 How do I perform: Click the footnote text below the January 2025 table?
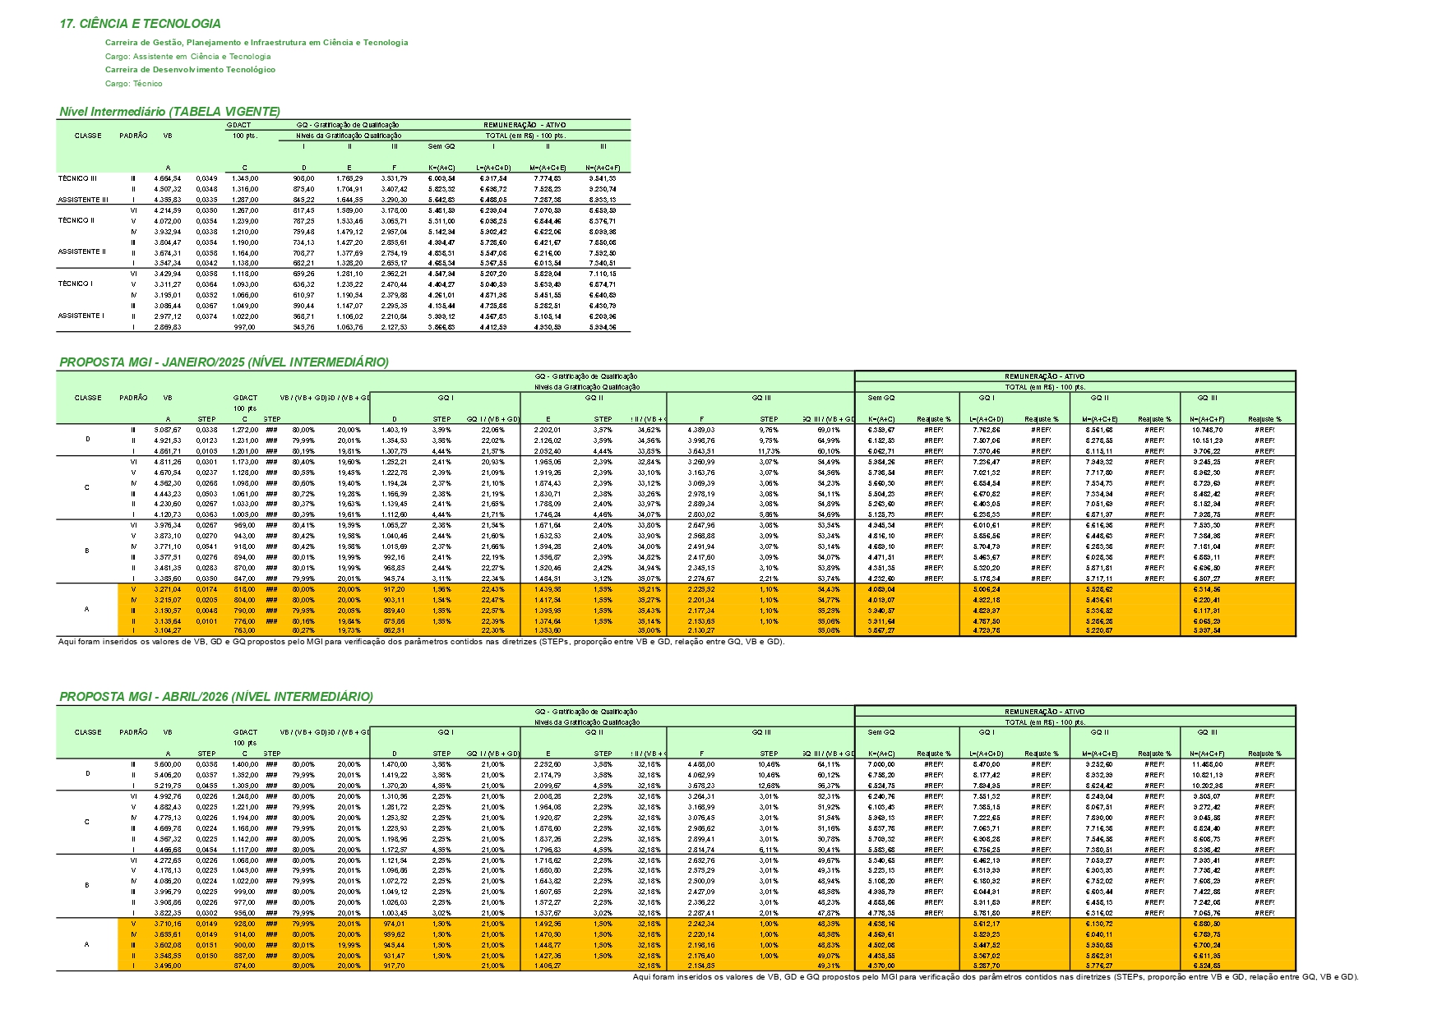pyautogui.click(x=421, y=642)
